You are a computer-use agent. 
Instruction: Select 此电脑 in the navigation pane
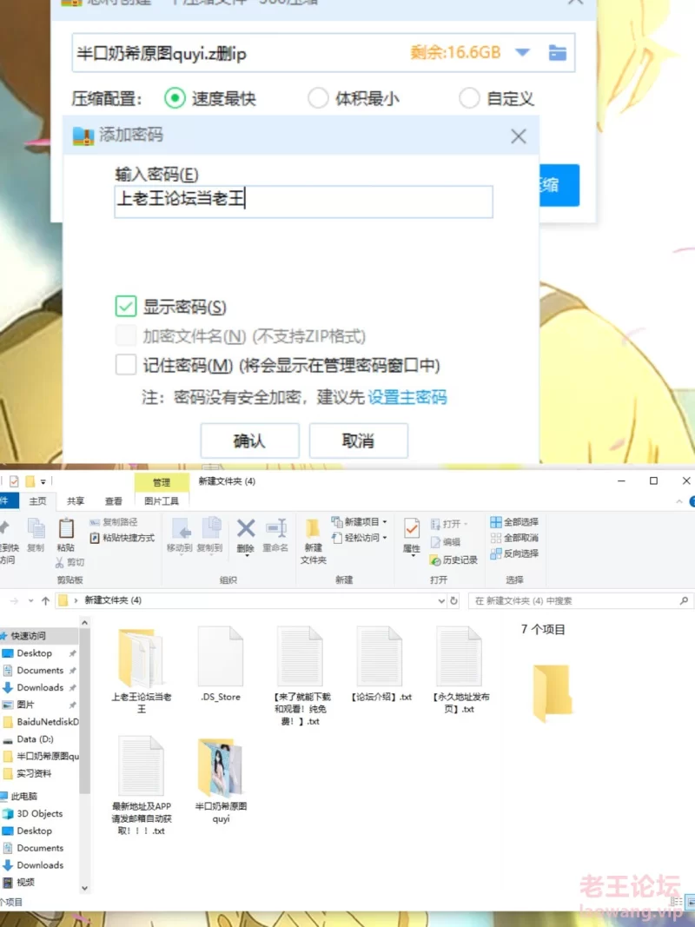coord(23,797)
